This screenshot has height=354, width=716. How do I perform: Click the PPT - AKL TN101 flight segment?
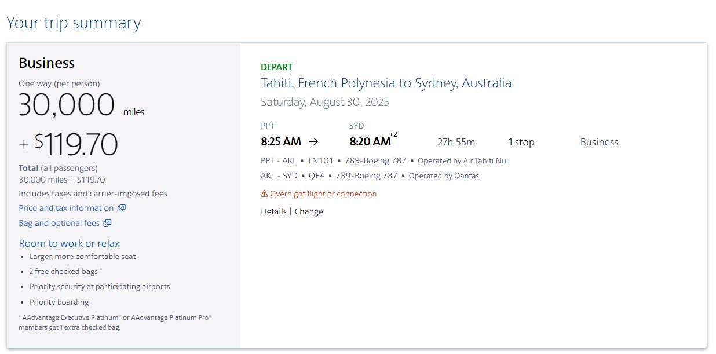coord(384,160)
